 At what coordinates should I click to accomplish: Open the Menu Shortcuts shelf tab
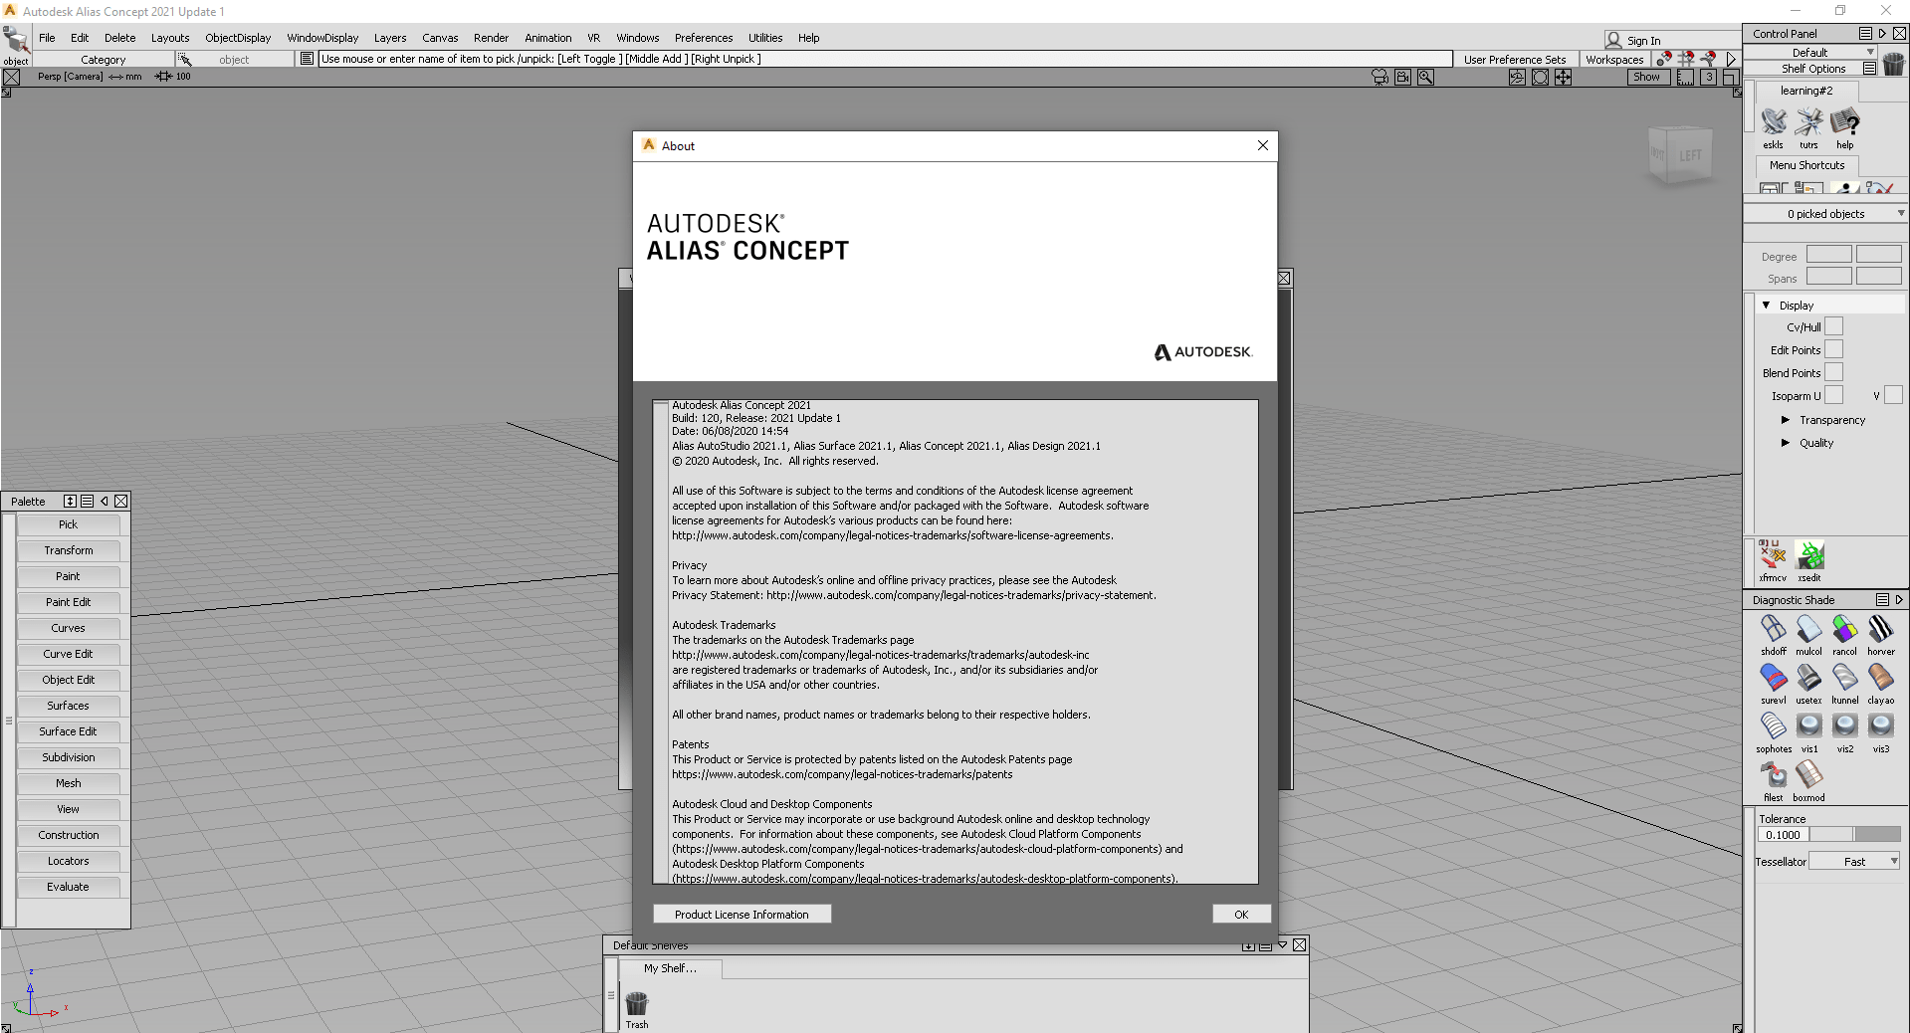tap(1806, 165)
